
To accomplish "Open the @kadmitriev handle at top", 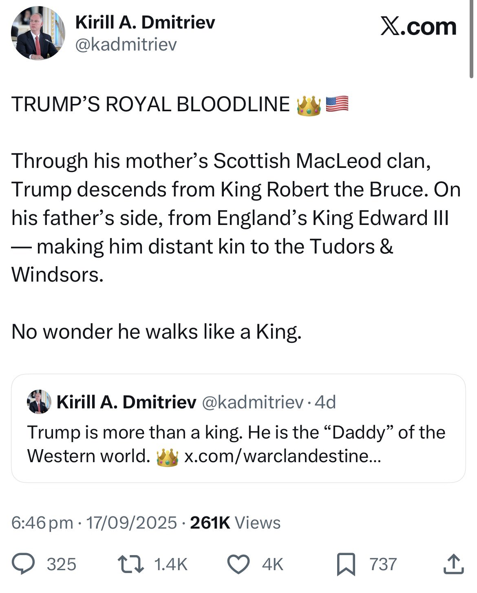I will [126, 44].
